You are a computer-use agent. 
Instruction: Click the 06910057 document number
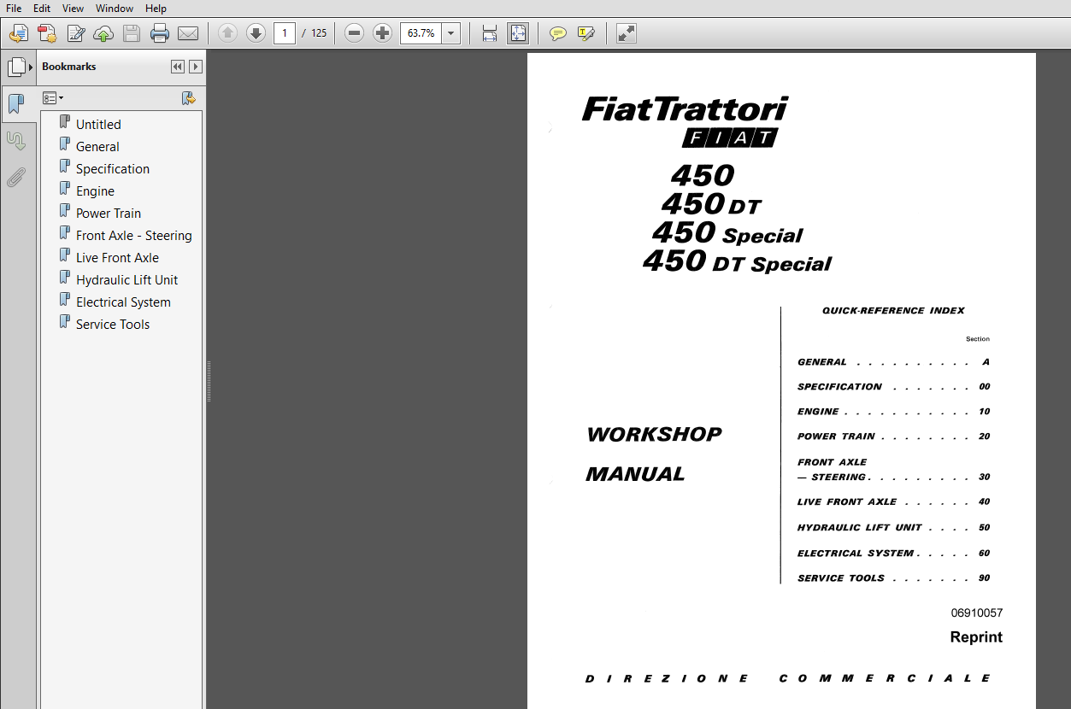pos(976,613)
